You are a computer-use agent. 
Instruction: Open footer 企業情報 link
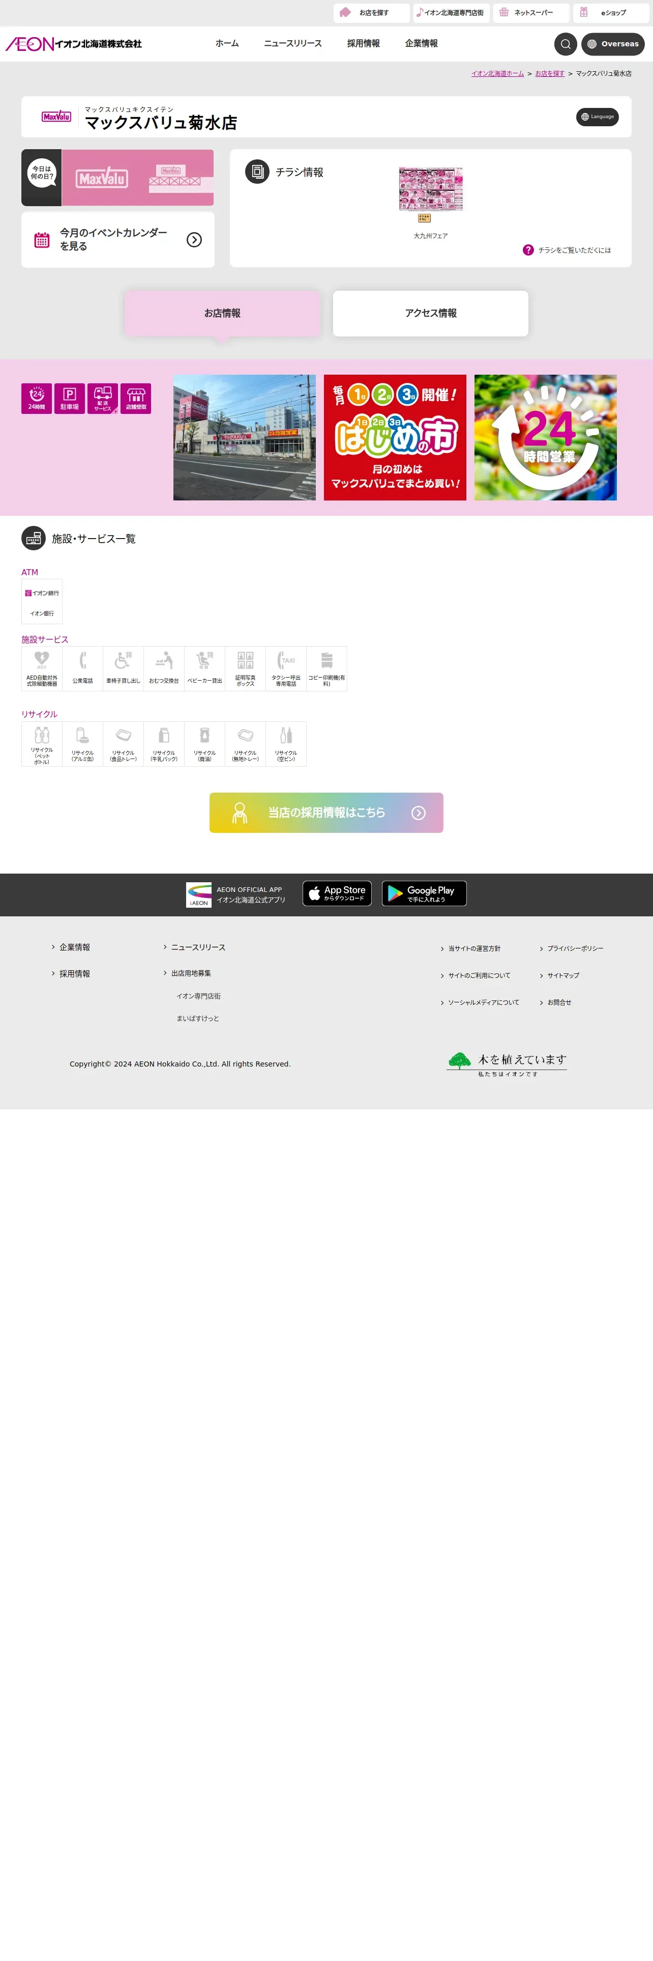[74, 947]
